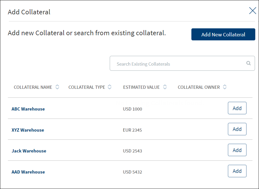Click the search magnifier icon

coord(248,63)
